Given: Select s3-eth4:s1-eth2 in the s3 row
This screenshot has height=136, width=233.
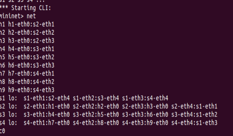Looking at the screenshot, I should point(194,114).
